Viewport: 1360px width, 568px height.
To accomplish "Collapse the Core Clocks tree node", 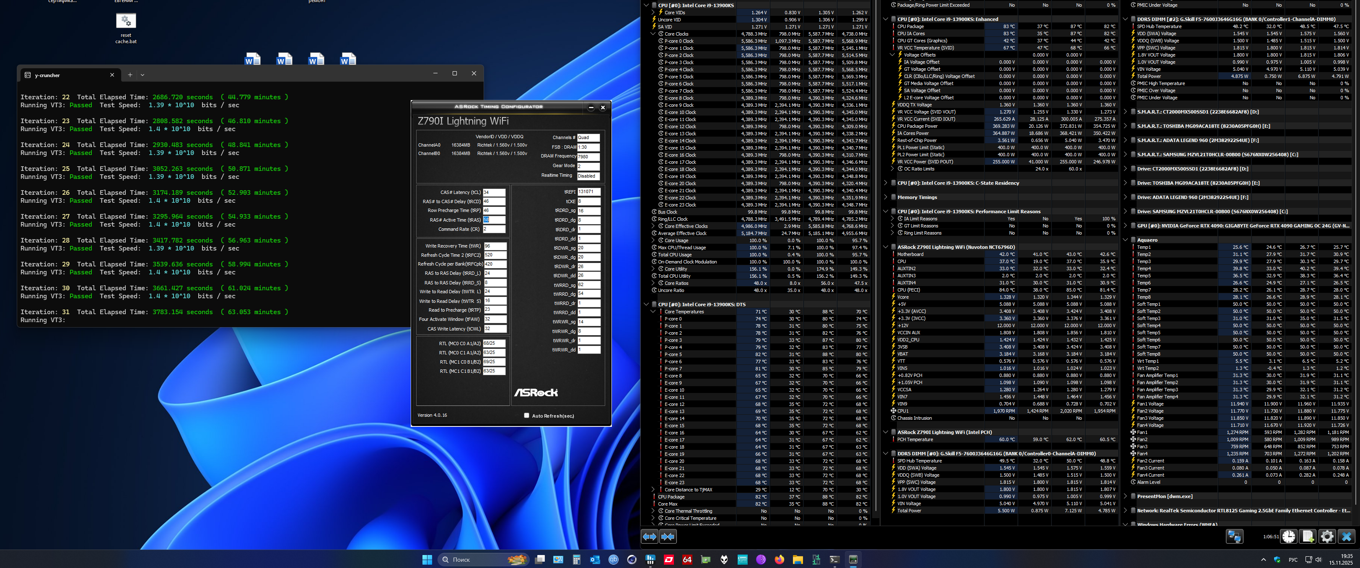I will 653,34.
